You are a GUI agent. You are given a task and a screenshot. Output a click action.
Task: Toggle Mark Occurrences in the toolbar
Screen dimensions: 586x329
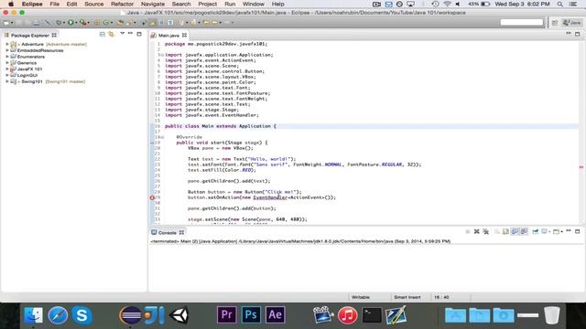[x=153, y=23]
